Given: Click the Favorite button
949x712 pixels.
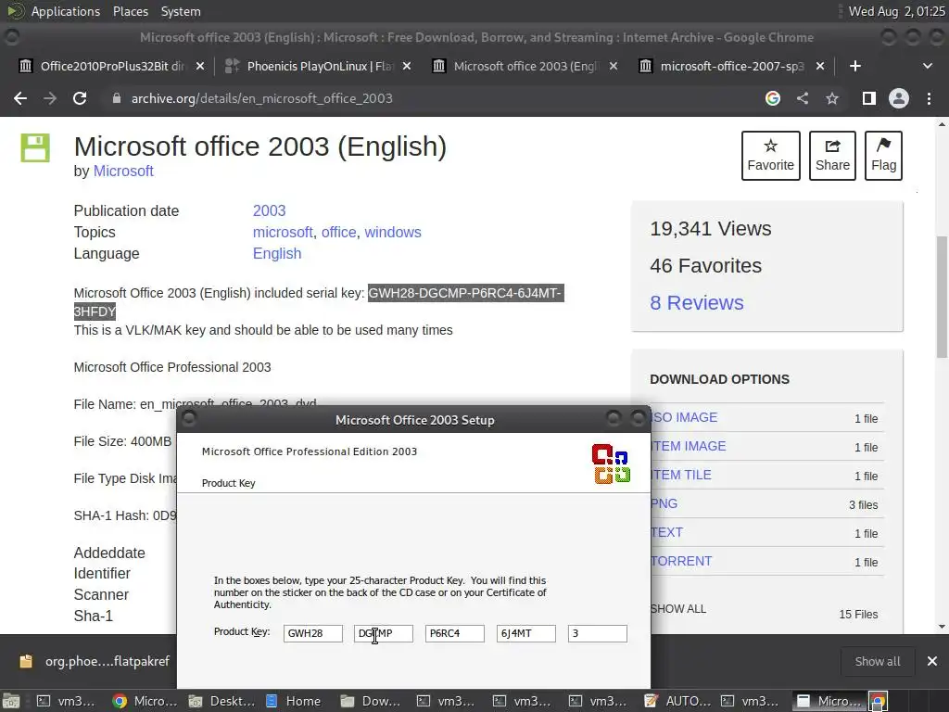Looking at the screenshot, I should click(770, 156).
